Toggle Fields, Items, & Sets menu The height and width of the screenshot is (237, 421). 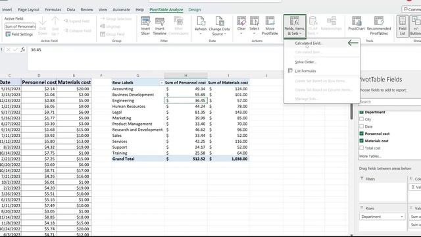point(295,26)
